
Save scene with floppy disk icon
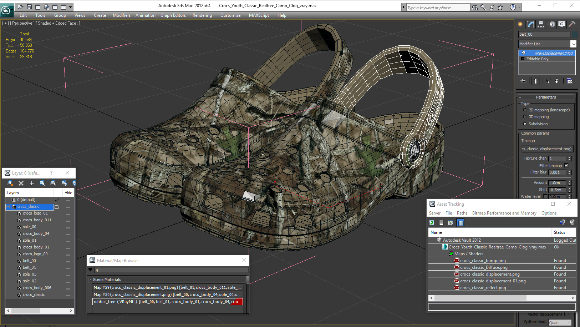(29, 7)
